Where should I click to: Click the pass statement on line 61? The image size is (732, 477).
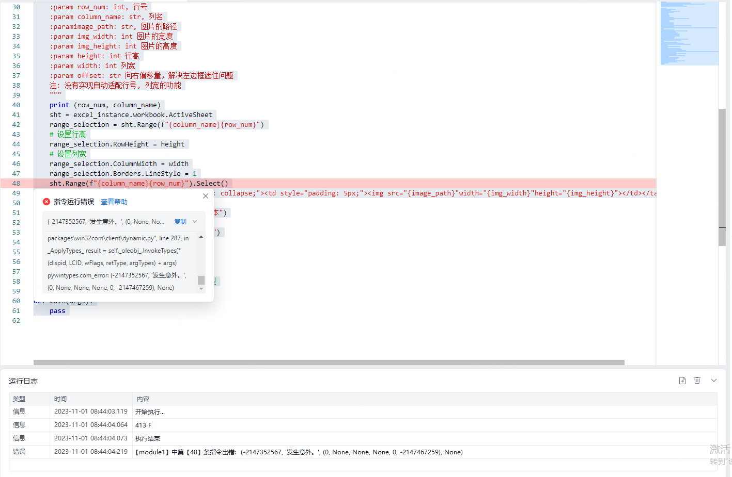pyautogui.click(x=57, y=311)
